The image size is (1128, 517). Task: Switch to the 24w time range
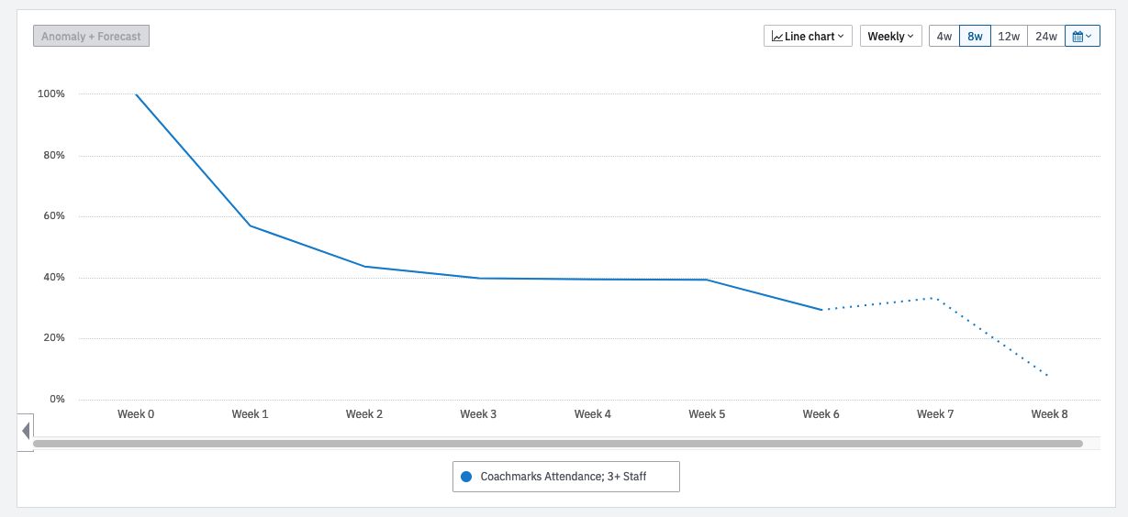click(x=1045, y=36)
